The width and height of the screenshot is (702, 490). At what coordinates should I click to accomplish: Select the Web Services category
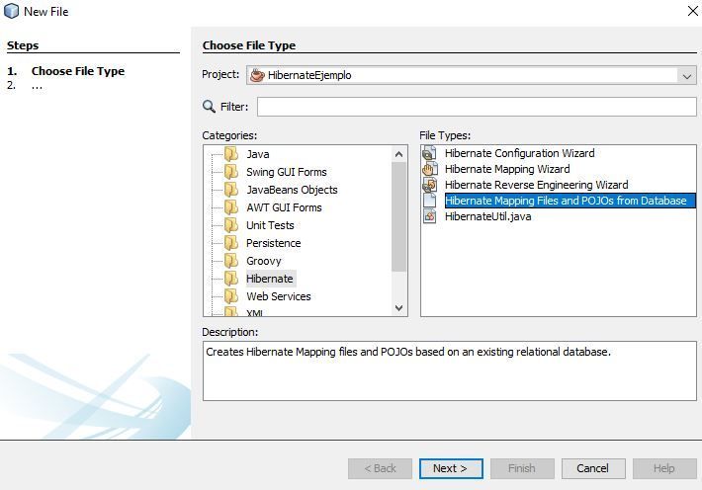pos(279,296)
